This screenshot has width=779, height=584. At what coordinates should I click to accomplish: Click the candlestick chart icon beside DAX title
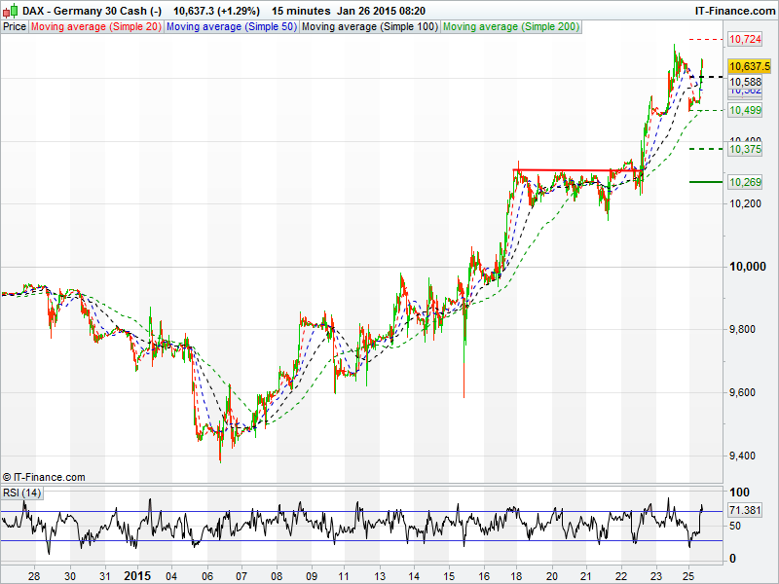[x=11, y=10]
